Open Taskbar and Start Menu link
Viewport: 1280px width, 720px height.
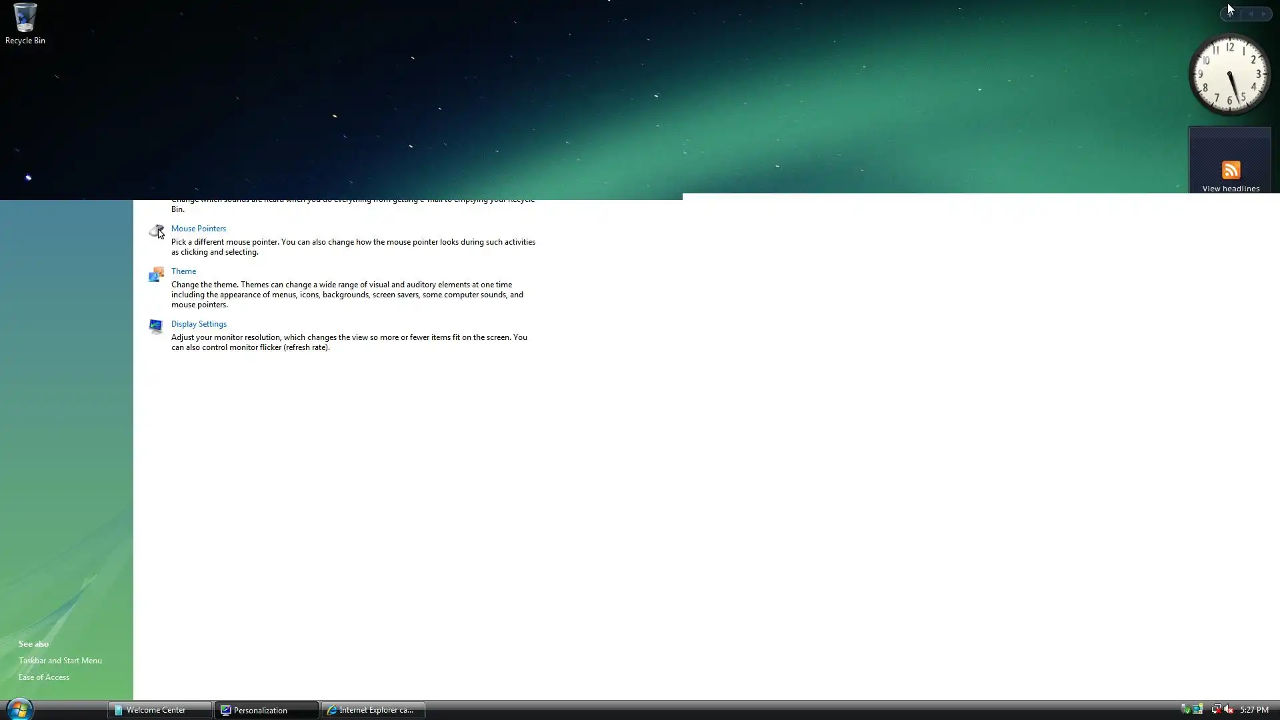click(60, 660)
